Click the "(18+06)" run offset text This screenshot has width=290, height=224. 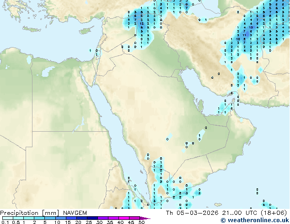click(x=274, y=213)
